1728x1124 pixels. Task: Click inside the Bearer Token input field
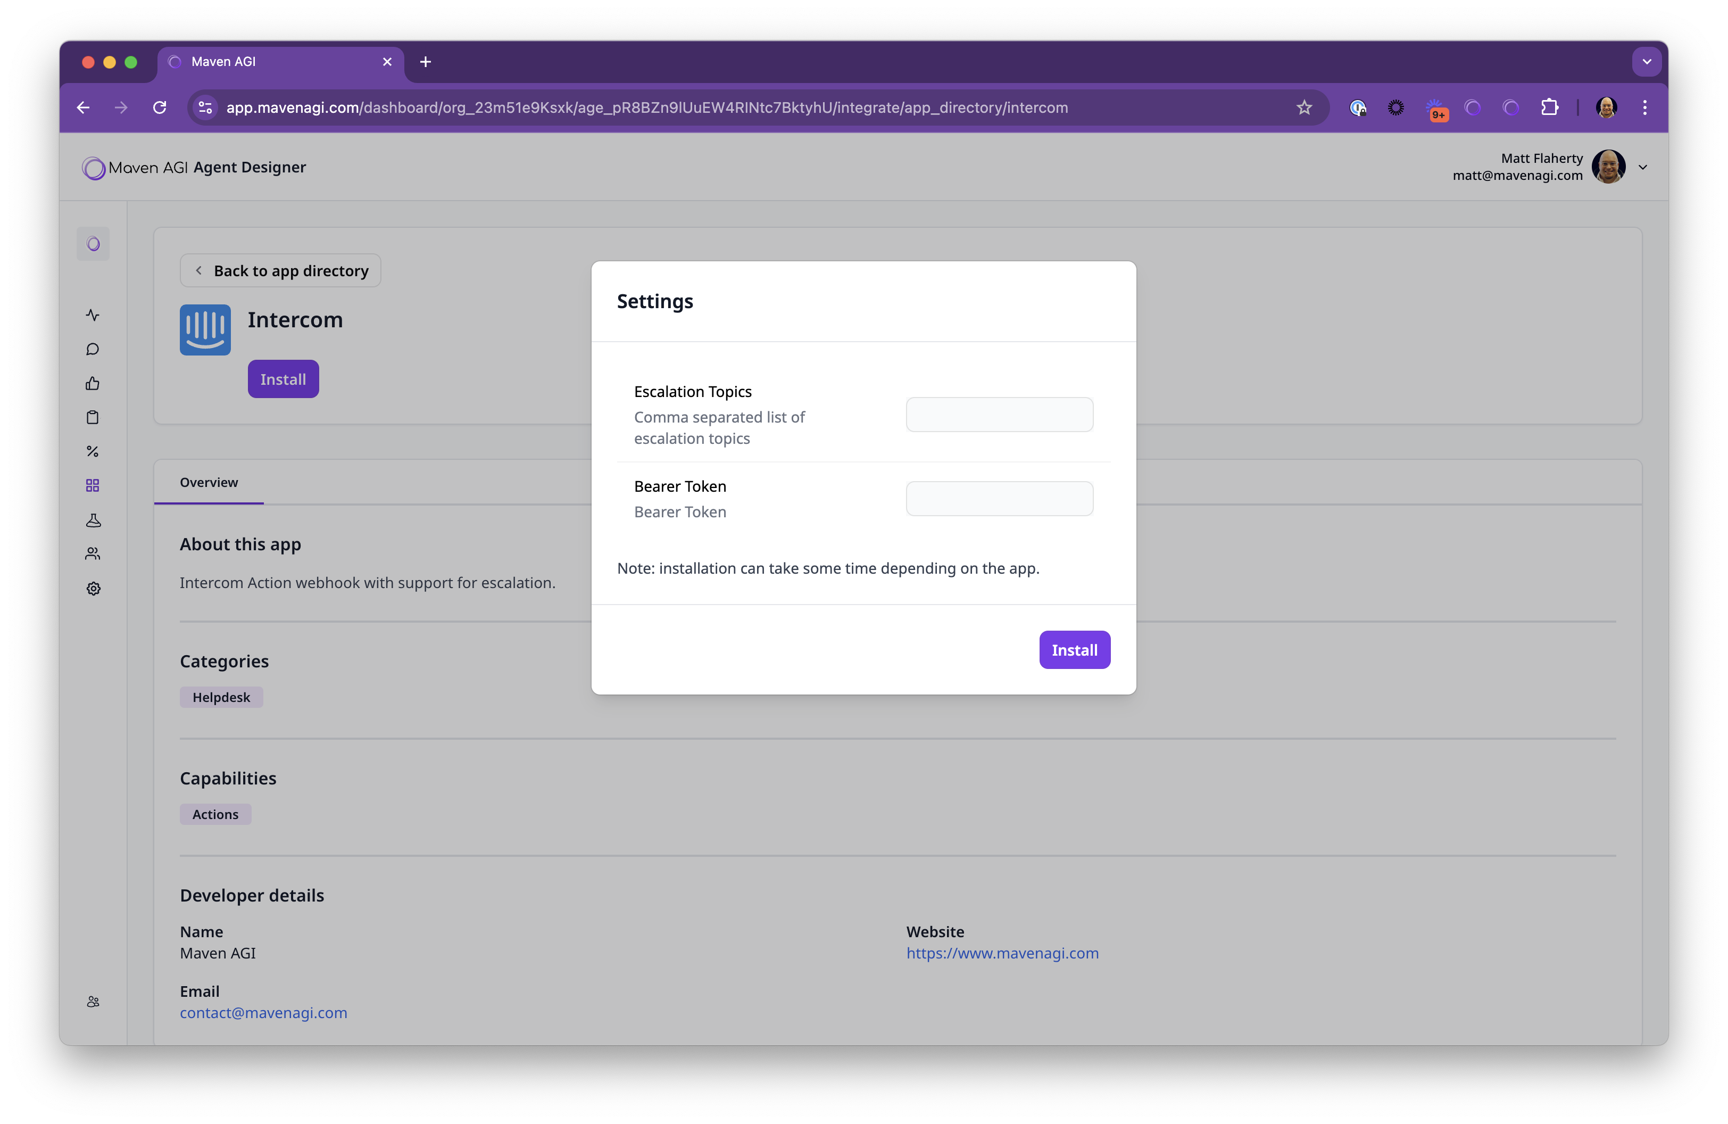click(x=999, y=498)
